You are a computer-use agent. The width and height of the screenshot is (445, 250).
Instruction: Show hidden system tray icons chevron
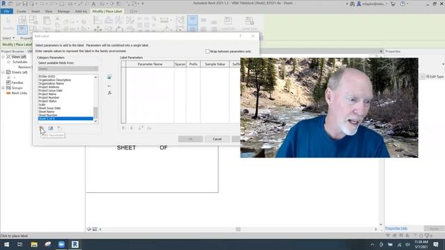pyautogui.click(x=373, y=244)
